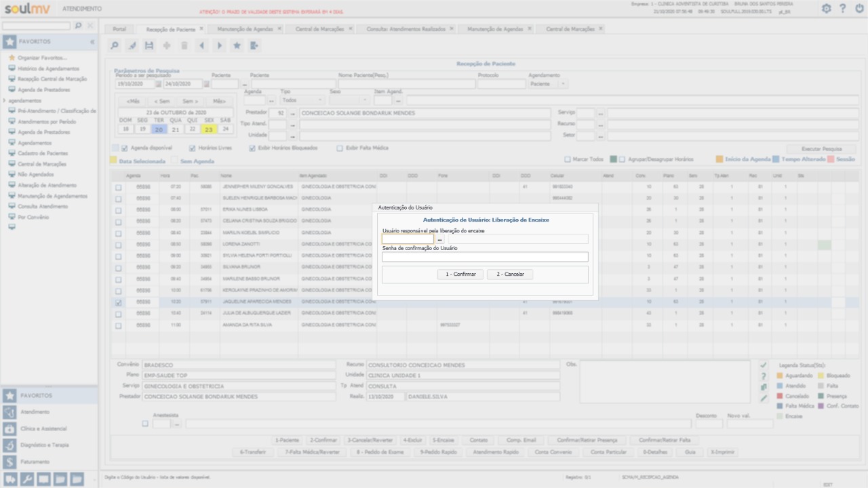Click the X-Imprimir button
868x488 pixels.
[x=723, y=452]
